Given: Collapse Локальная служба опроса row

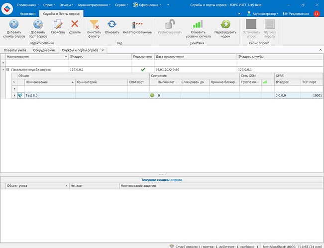Looking at the screenshot, I should [8, 70].
